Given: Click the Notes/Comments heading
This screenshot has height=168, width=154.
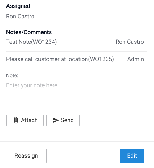Looking at the screenshot, I should [29, 32].
